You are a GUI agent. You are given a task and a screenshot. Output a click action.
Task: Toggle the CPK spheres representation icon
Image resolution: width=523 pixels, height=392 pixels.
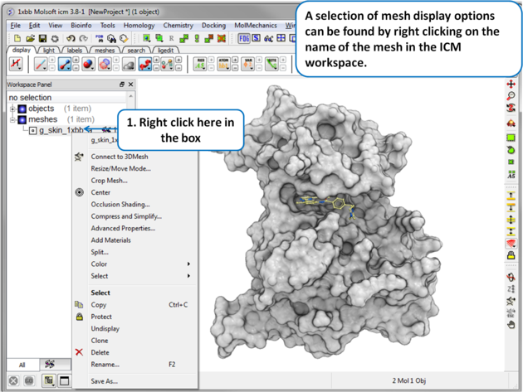pos(88,64)
